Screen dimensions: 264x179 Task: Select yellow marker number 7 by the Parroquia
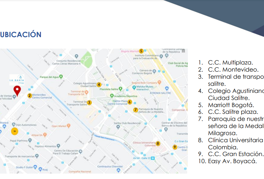135,110
